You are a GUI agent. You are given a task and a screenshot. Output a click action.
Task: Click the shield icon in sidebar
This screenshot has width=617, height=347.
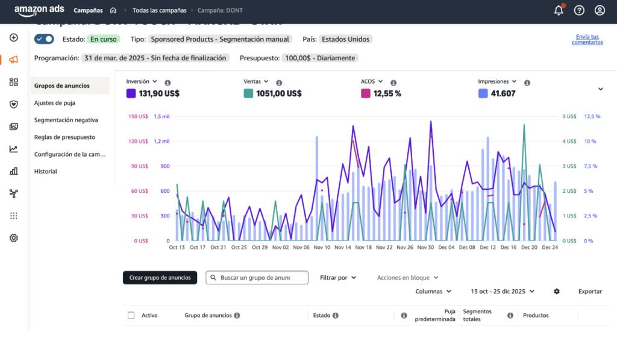point(13,104)
